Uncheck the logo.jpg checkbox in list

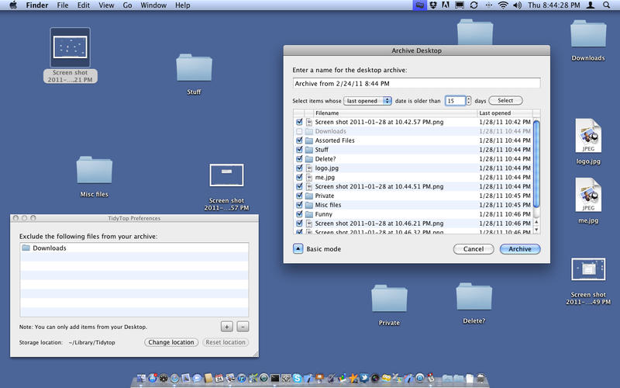pyautogui.click(x=299, y=168)
